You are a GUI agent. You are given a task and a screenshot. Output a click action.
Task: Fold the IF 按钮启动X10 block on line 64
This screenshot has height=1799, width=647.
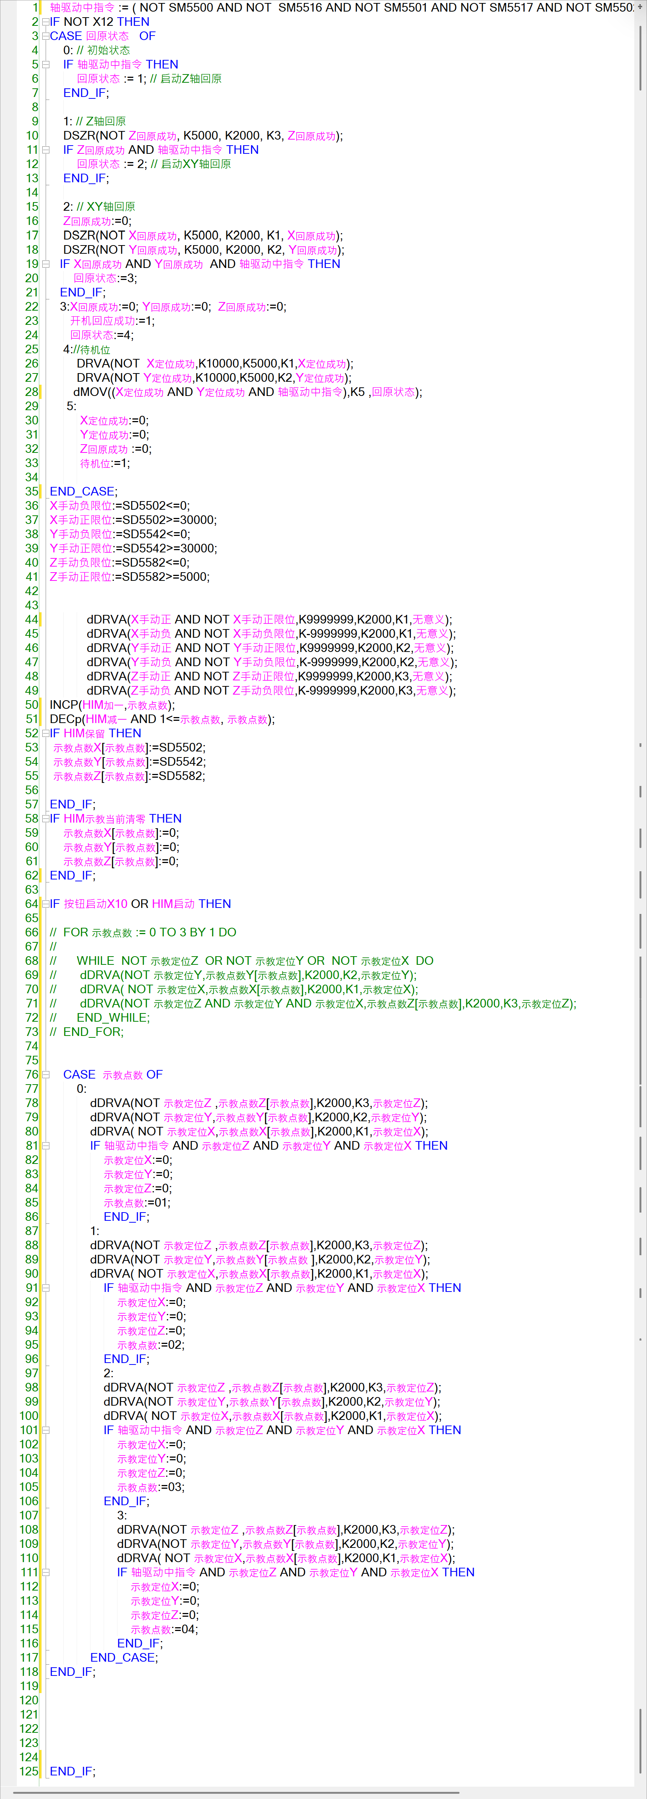(45, 904)
